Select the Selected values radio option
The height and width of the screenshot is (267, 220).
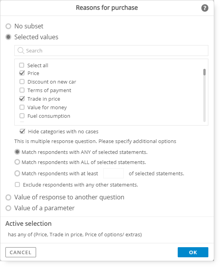8,37
